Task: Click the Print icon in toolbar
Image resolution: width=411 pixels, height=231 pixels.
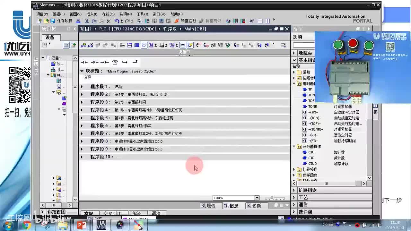Action: [78, 21]
